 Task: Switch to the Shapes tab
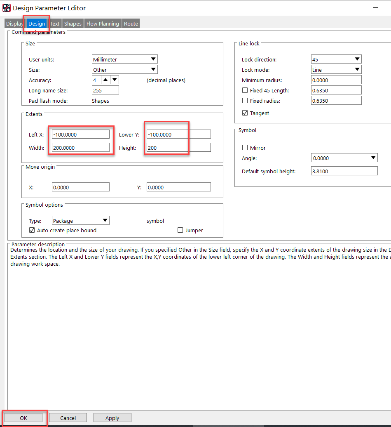point(73,24)
